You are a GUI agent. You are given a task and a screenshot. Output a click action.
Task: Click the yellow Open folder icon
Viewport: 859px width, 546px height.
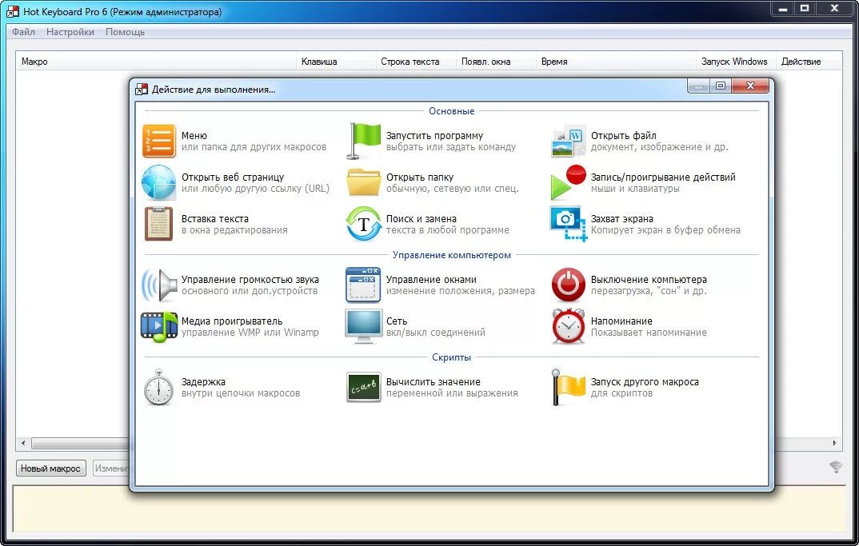tap(364, 182)
